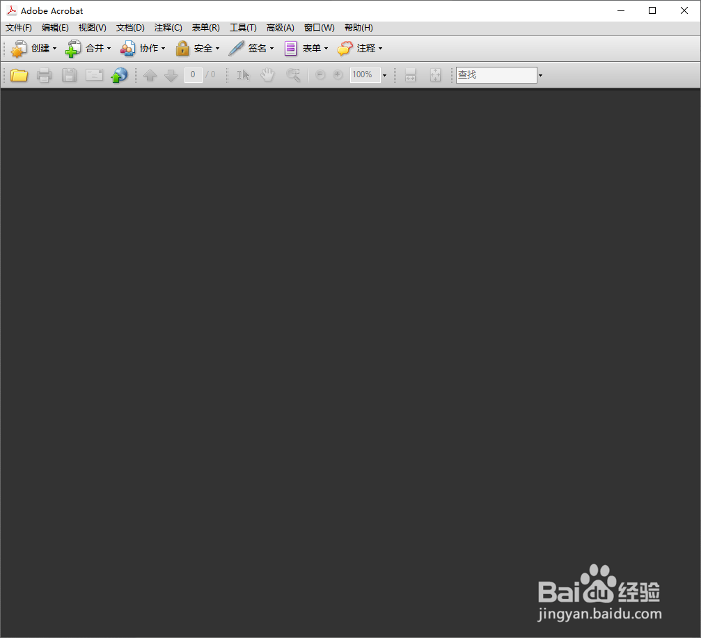The width and height of the screenshot is (701, 638).
Task: Open the 视图(V) menu
Action: (92, 28)
